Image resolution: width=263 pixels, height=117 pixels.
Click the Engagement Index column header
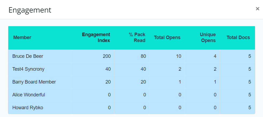point(96,37)
